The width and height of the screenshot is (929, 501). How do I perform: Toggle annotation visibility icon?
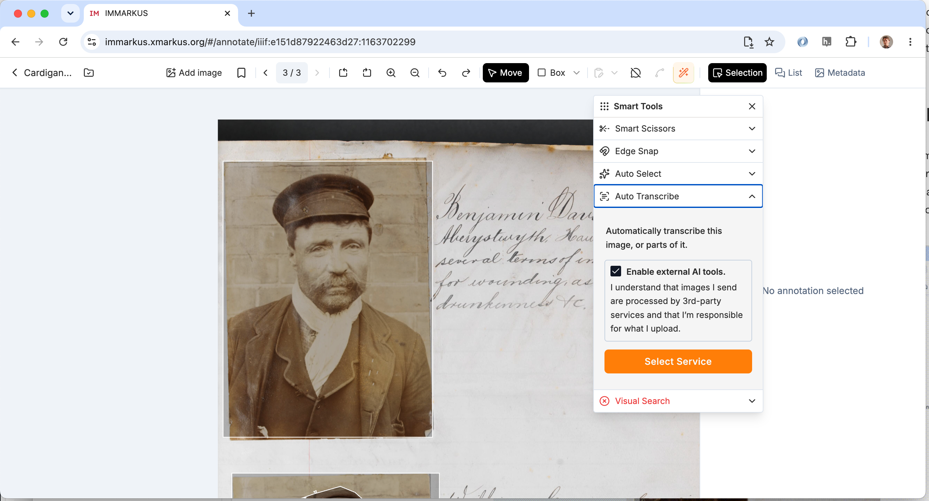point(635,73)
